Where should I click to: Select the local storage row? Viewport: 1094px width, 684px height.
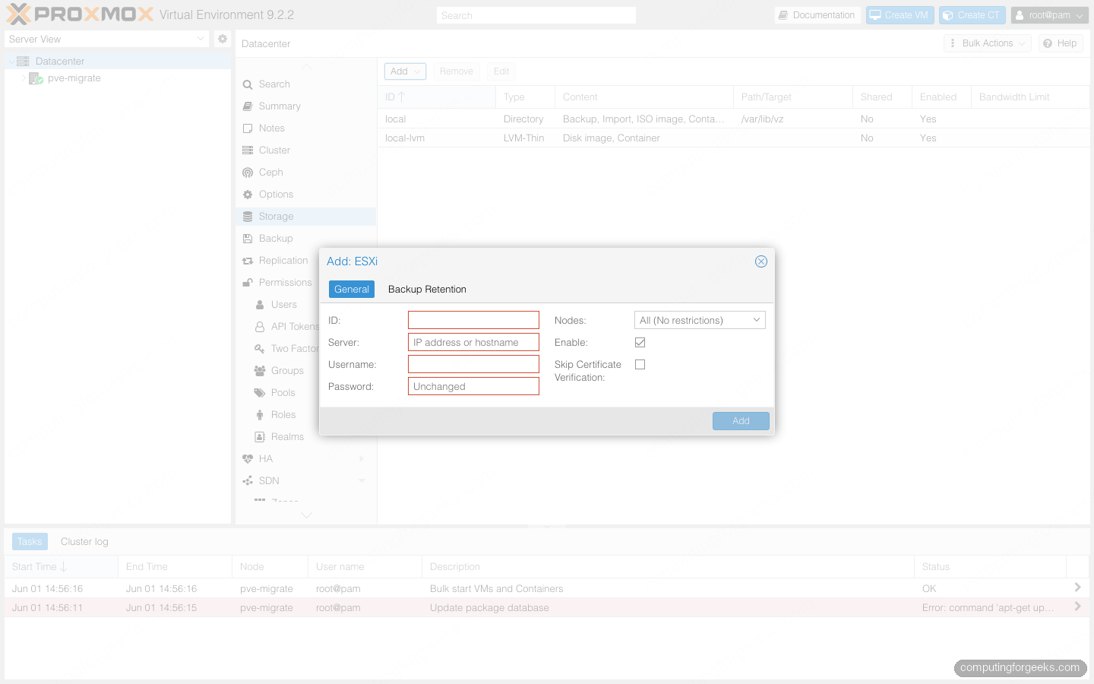733,119
